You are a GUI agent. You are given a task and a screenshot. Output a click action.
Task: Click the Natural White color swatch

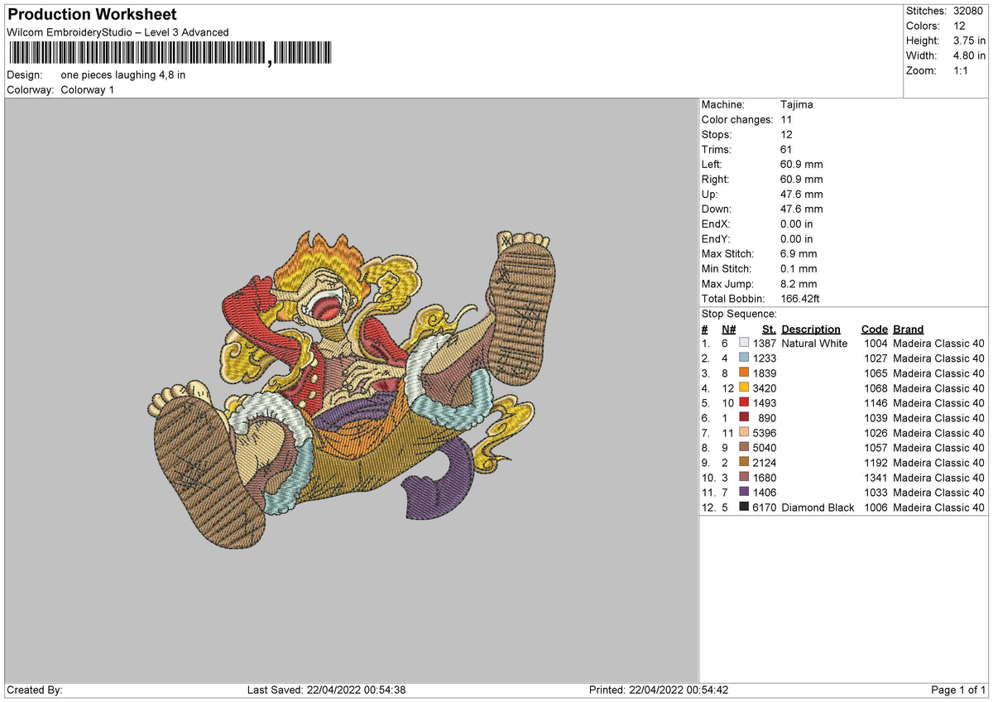point(744,343)
